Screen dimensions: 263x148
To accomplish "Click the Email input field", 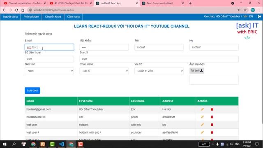I will (x=49, y=47).
